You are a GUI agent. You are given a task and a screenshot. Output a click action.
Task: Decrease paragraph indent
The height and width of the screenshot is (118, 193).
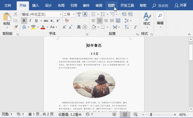124,14
